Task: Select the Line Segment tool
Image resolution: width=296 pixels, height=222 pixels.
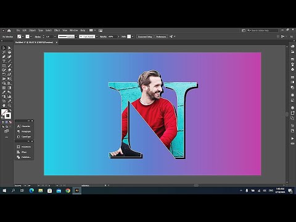Action: 9,61
